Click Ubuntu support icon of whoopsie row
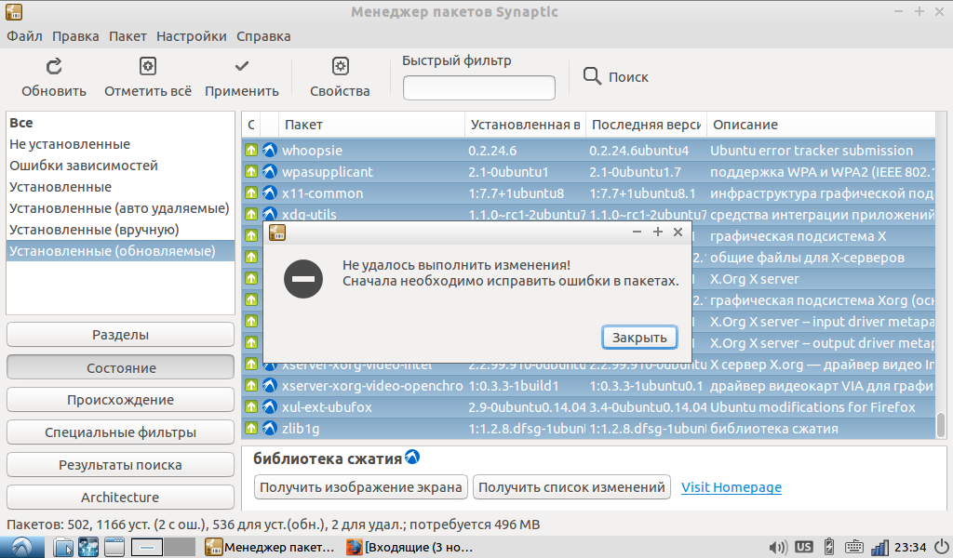953x558 pixels. [270, 150]
